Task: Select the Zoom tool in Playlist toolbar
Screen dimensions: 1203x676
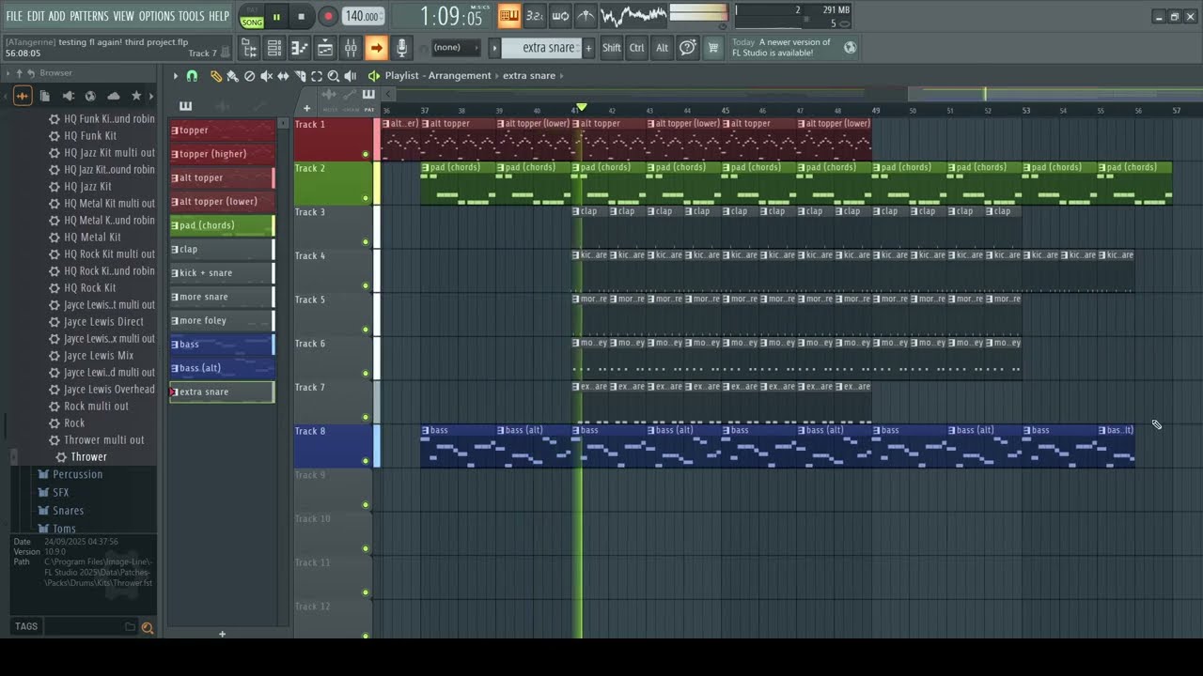Action: (334, 76)
